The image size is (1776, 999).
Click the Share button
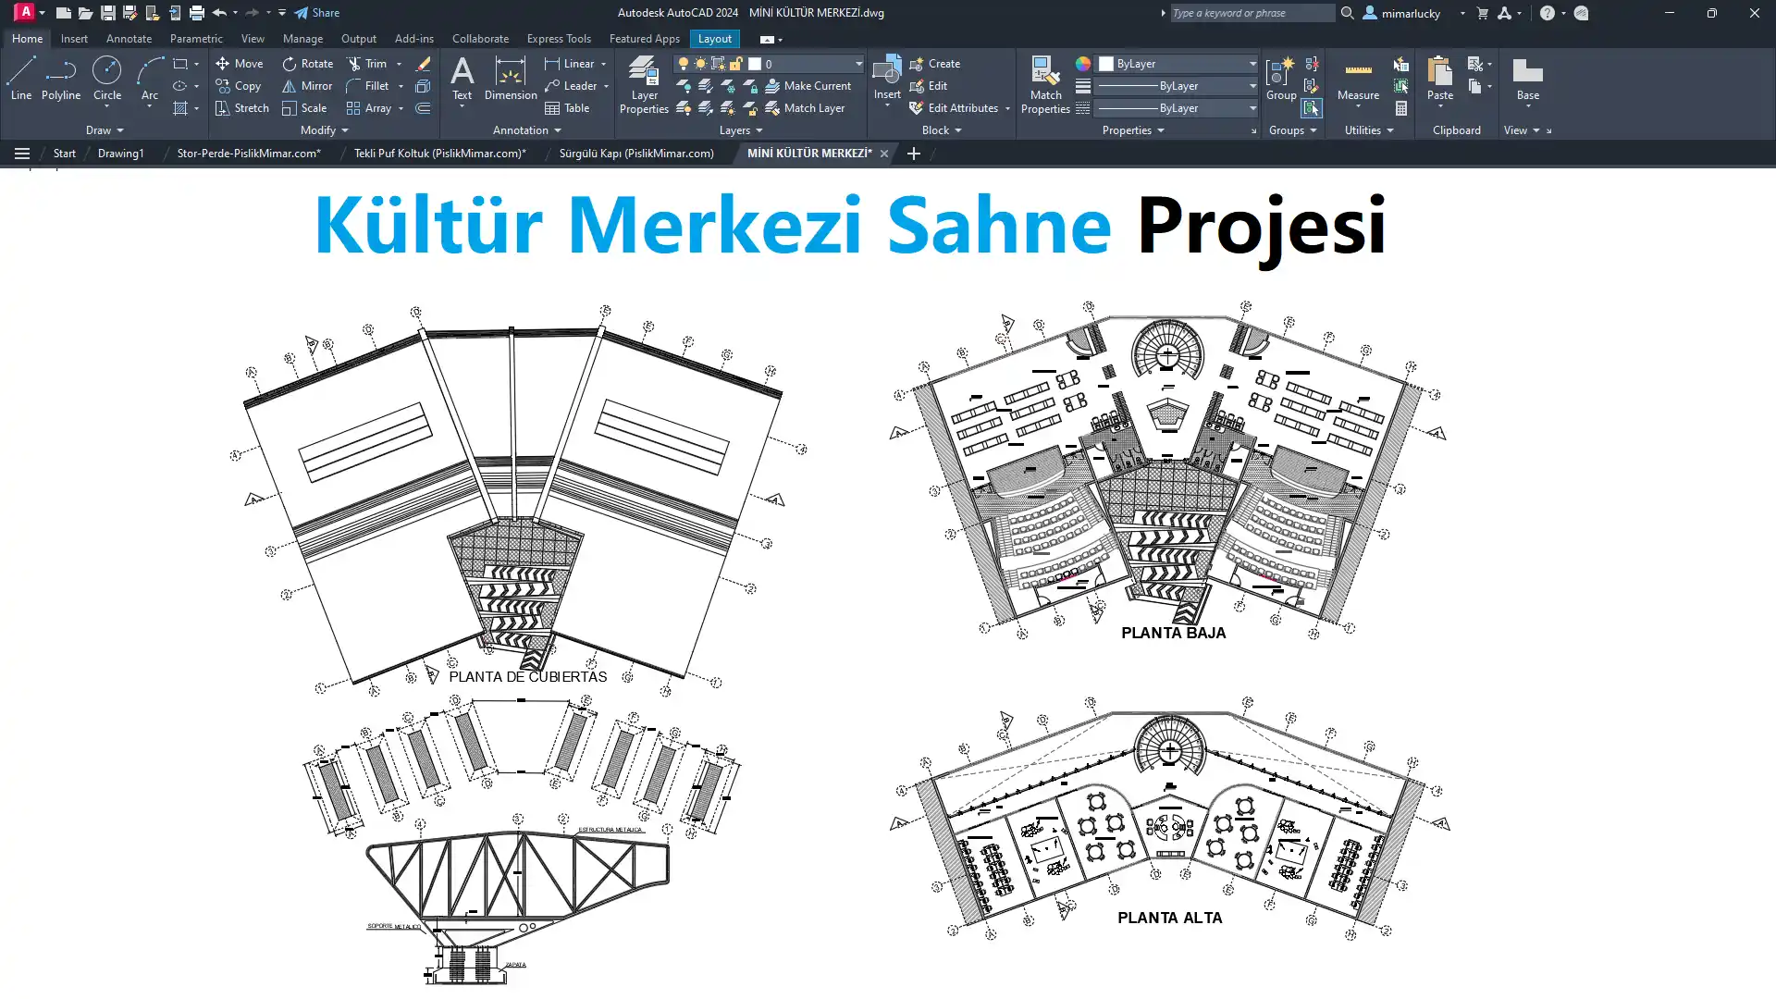tap(317, 13)
